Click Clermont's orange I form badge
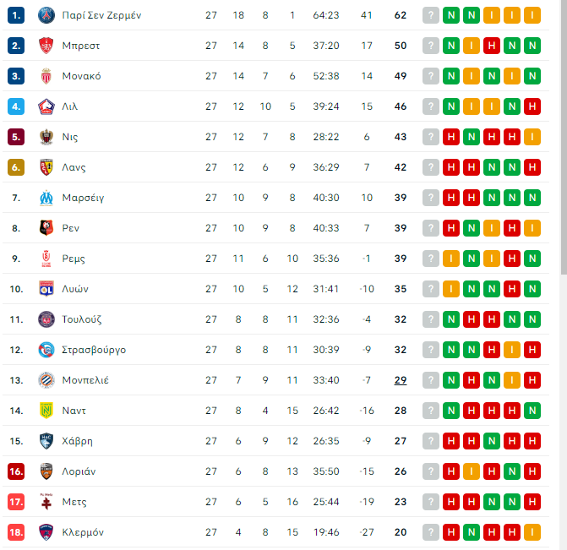The width and height of the screenshot is (567, 550). click(532, 532)
